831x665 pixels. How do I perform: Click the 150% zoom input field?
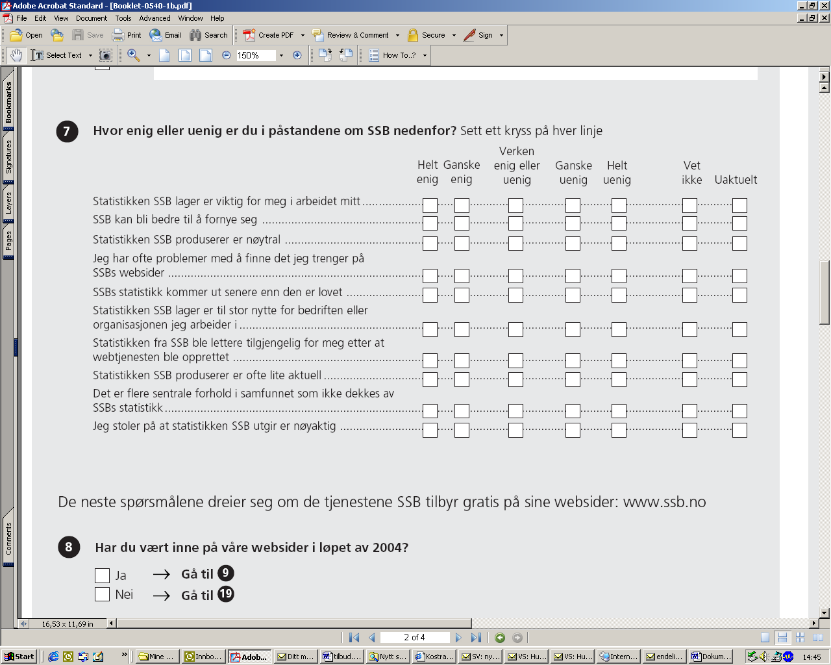[x=256, y=55]
